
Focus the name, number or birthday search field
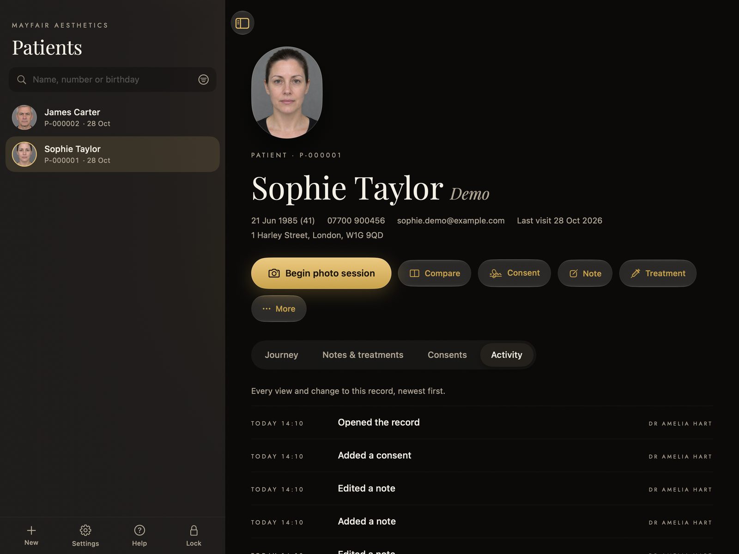click(x=113, y=79)
